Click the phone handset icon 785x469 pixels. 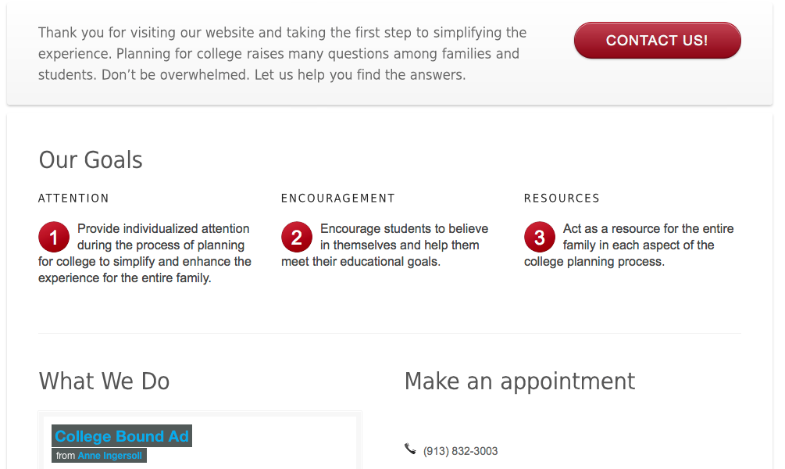(x=410, y=449)
